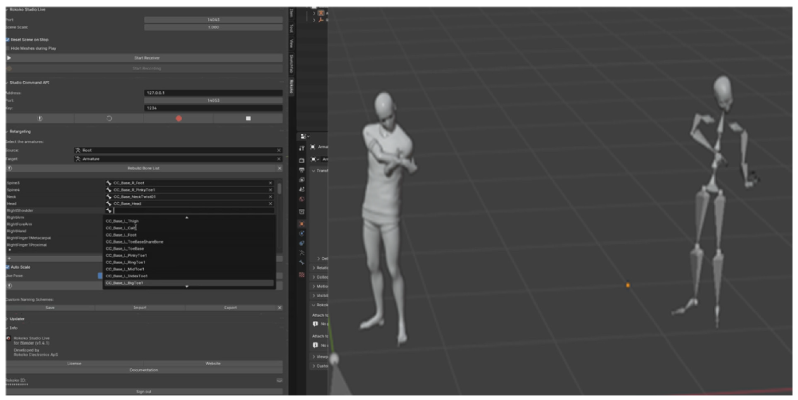Click the Scene Scale 1.000 value slider
Viewport: 798px width, 400px height.
213,27
